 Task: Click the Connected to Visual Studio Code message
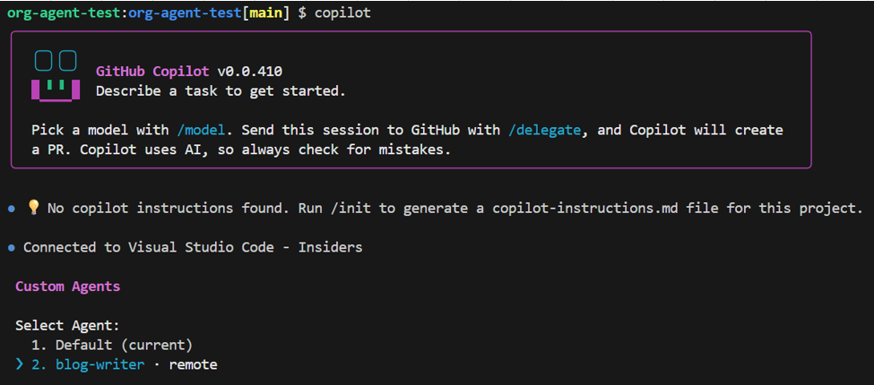coord(193,246)
